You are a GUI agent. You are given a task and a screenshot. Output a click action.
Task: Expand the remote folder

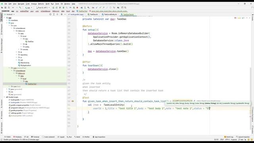tap(19, 49)
